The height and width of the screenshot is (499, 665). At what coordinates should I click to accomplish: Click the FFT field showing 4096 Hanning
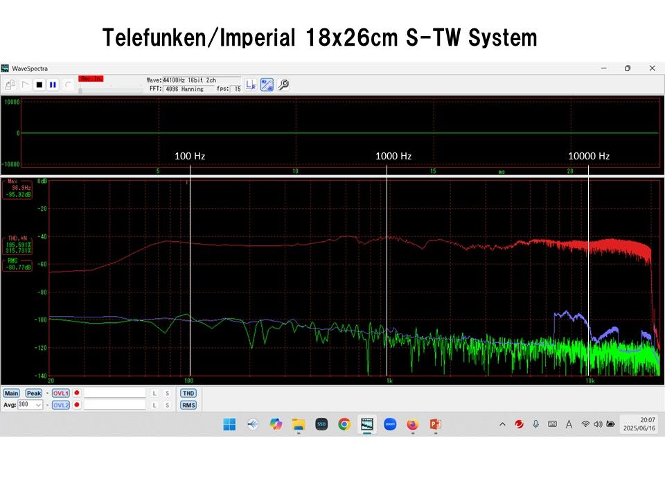click(188, 89)
